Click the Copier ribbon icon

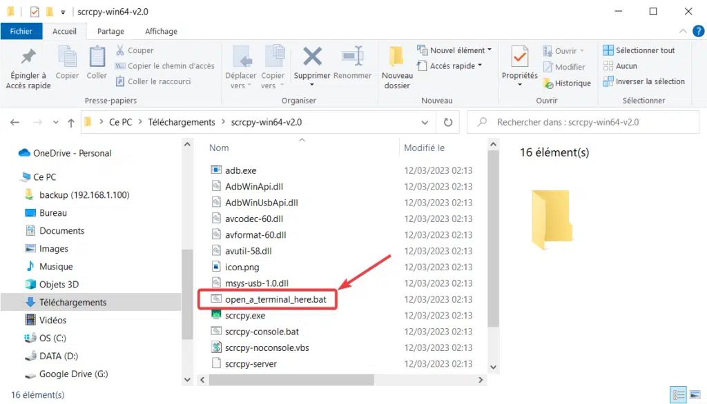(x=67, y=63)
